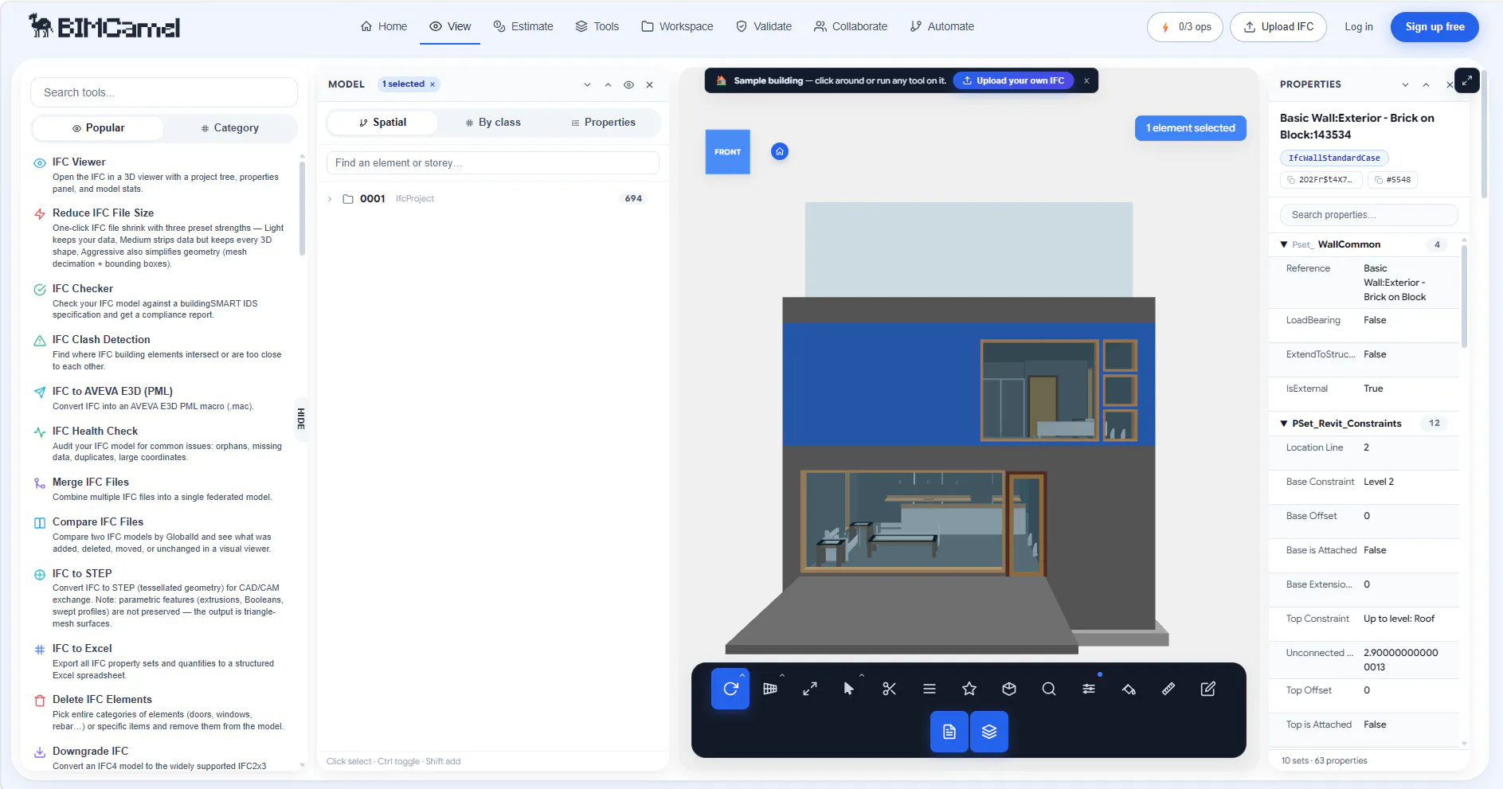
Task: Open the Tools menu
Action: coord(597,26)
